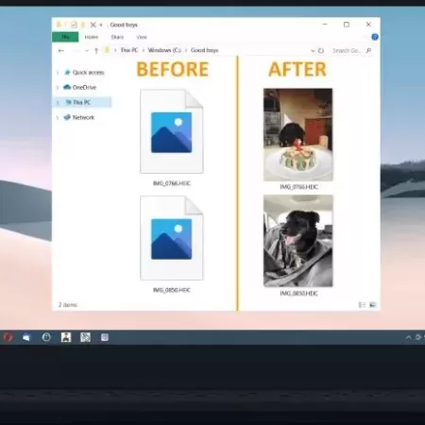The width and height of the screenshot is (425, 425).
Task: Select the dog and cake photo thumbnail
Action: click(297, 135)
